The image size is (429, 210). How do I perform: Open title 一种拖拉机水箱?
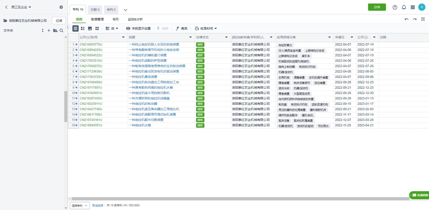140,125
